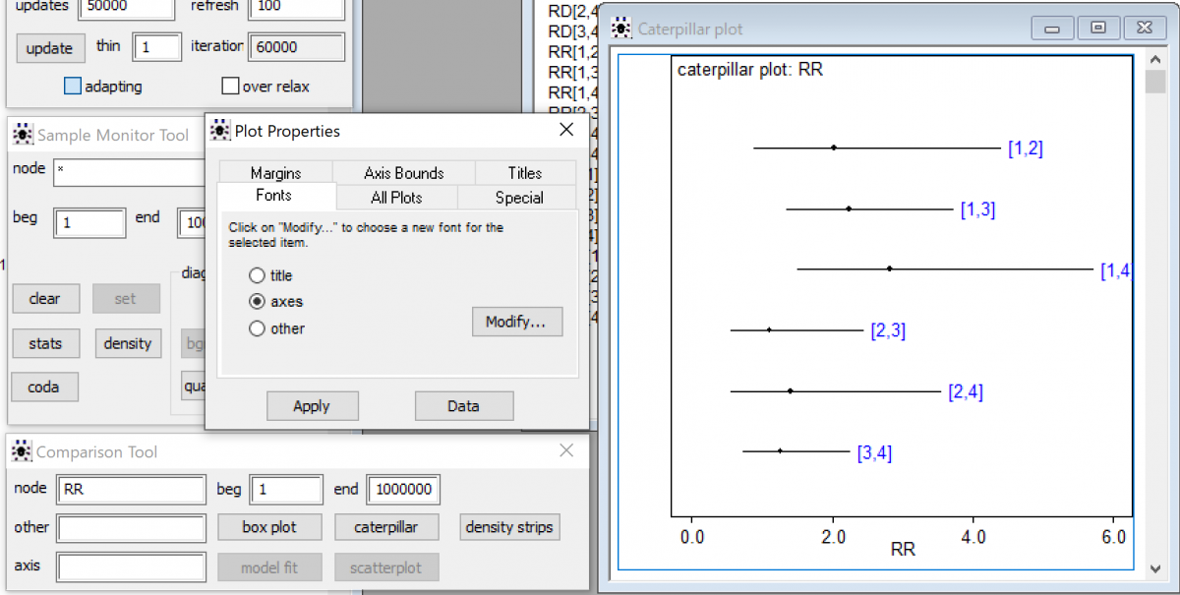
Task: Switch to the Special tab
Action: [518, 197]
